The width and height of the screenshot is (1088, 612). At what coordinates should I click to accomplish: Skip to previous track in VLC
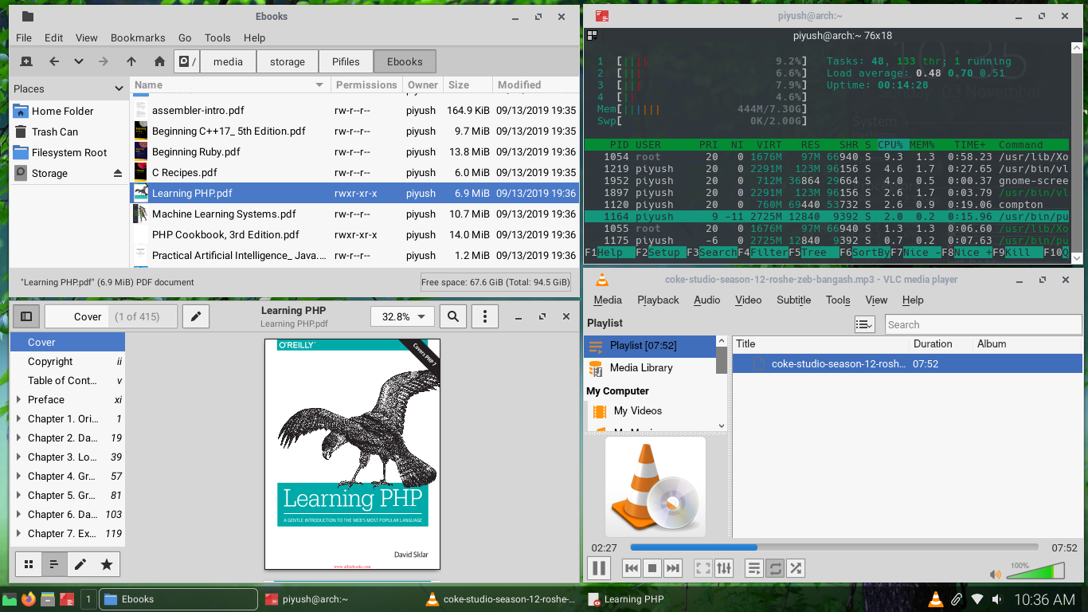click(632, 568)
